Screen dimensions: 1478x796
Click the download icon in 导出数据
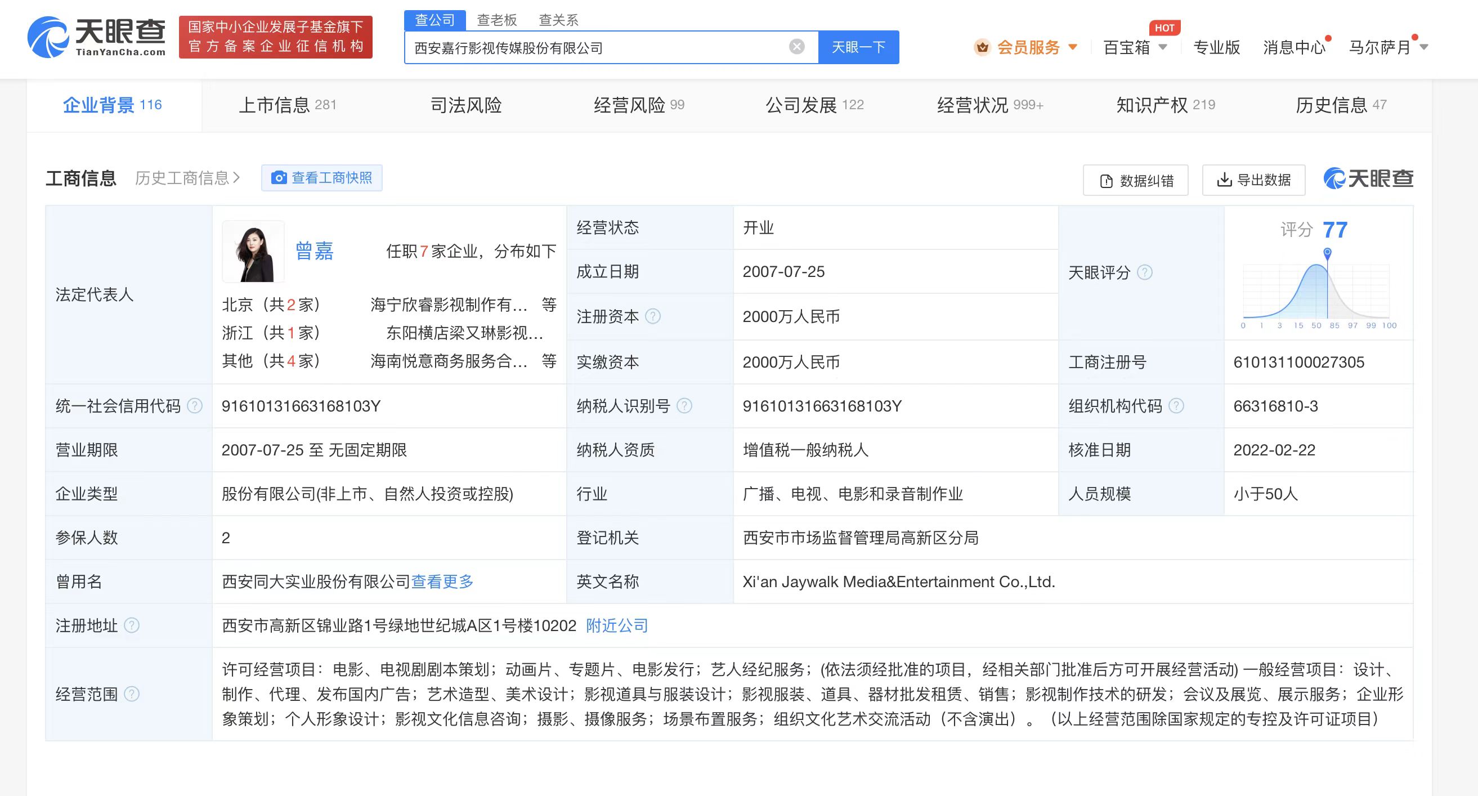point(1224,180)
